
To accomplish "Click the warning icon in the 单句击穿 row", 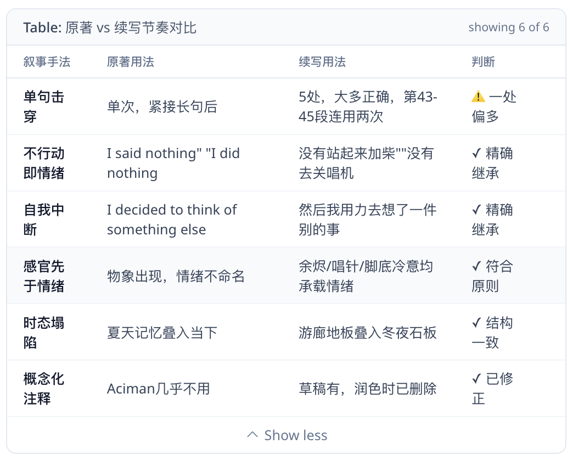I will (x=478, y=97).
